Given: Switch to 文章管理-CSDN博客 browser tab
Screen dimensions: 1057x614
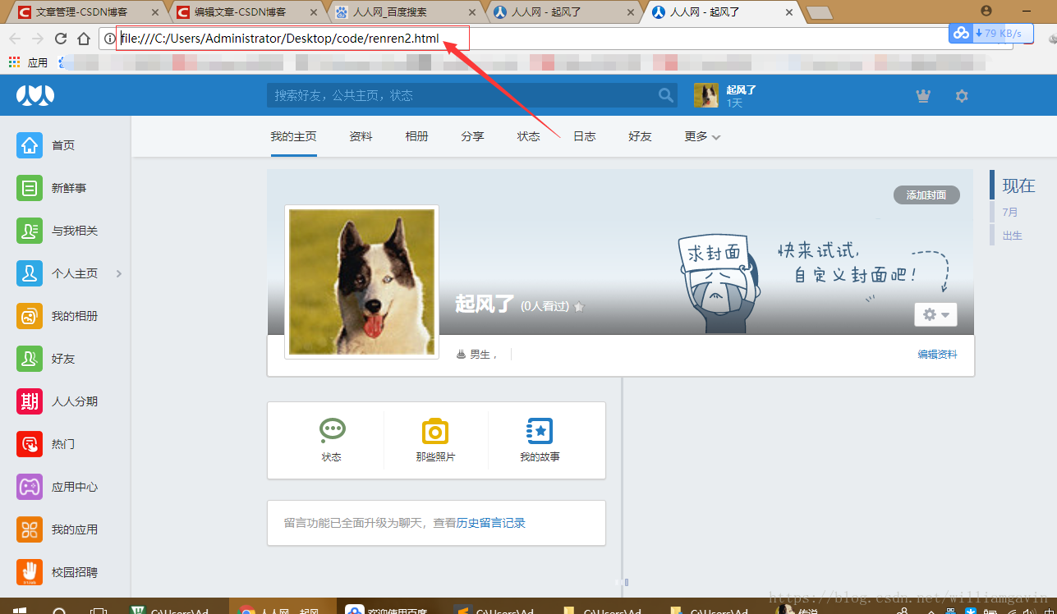Looking at the screenshot, I should coord(86,12).
